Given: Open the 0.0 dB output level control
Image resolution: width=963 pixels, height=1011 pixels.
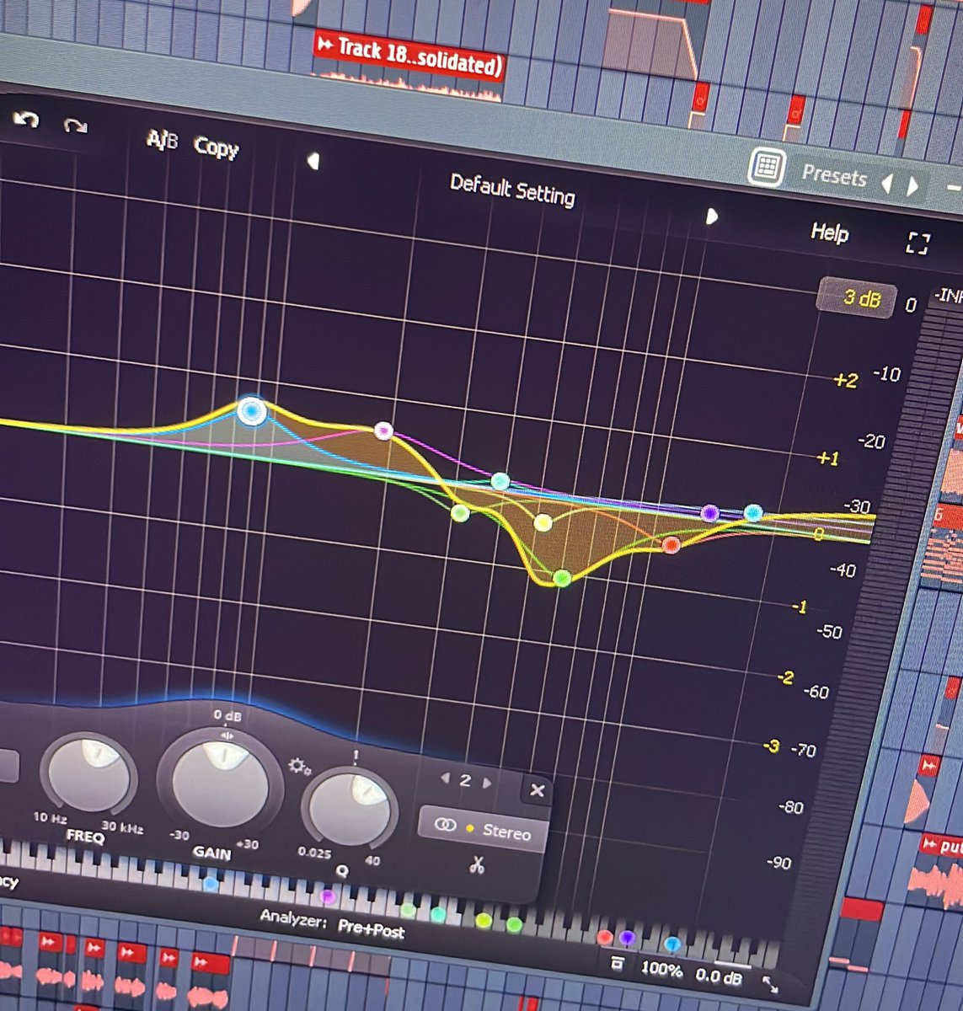Looking at the screenshot, I should 719,976.
